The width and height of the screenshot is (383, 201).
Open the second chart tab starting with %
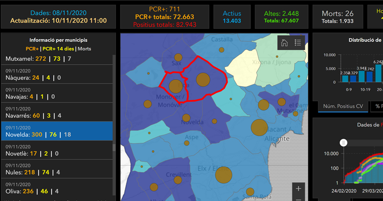point(378,106)
